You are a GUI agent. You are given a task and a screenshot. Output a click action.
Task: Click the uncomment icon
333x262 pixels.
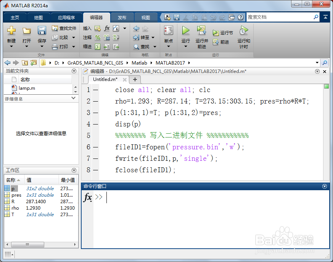(x=107, y=38)
